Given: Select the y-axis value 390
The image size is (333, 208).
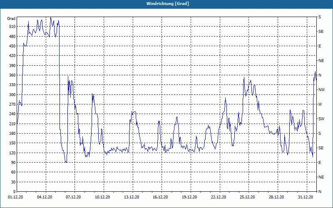Looking at the screenshot, I should tap(12, 65).
